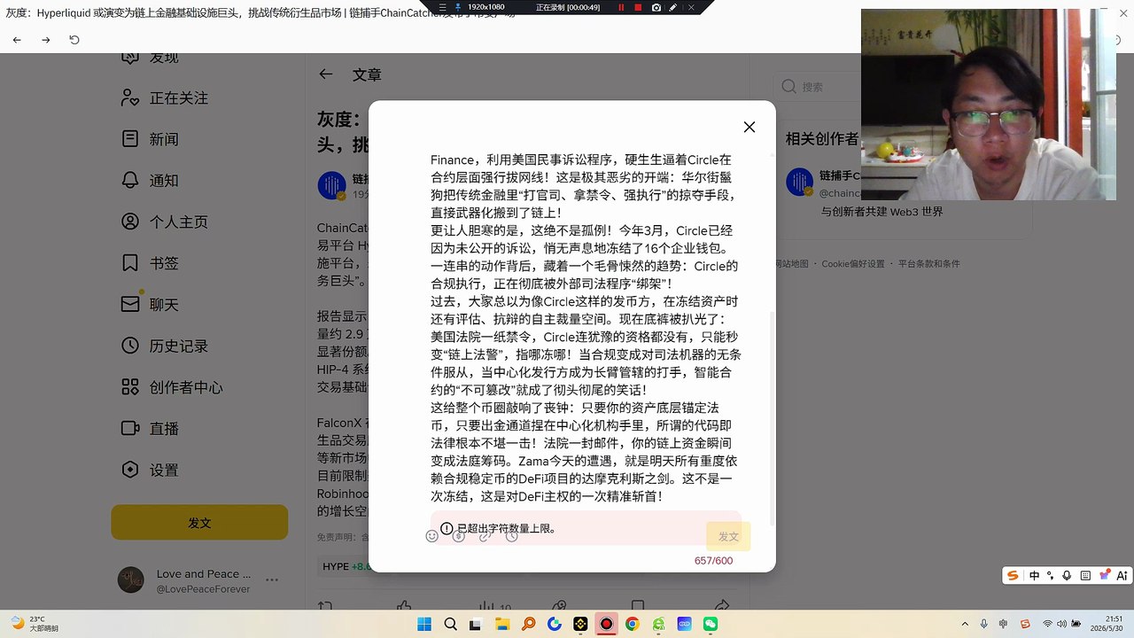Open Windows taskbar search

(450, 624)
